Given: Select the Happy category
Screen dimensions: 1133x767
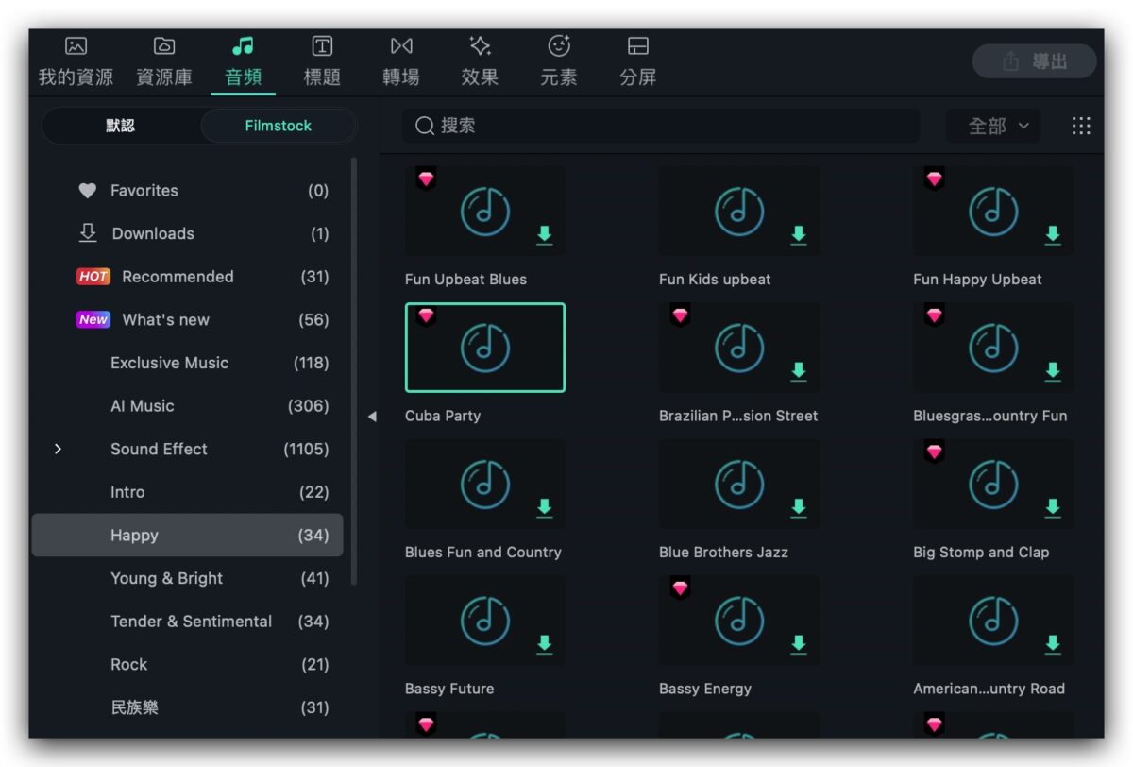Looking at the screenshot, I should tap(188, 536).
